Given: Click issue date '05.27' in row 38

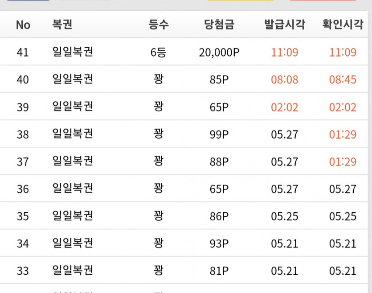Looking at the screenshot, I should tap(285, 134).
